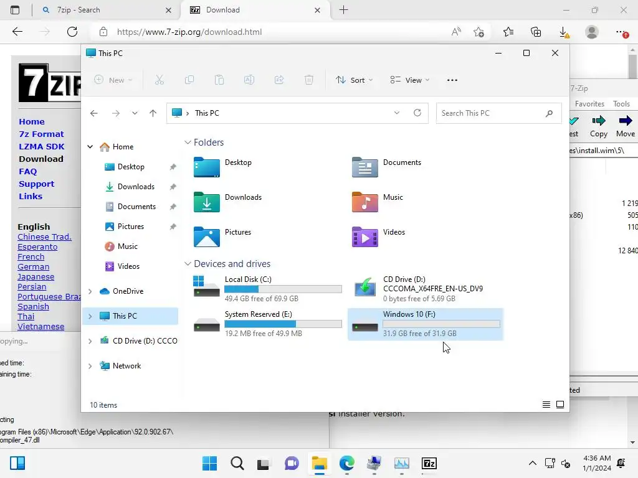Viewport: 638px width, 478px height.
Task: Expand the address bar history dropdown
Action: click(397, 113)
